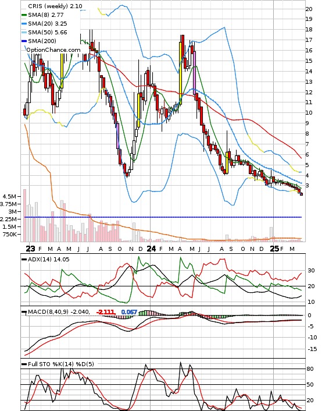This screenshot has width=329, height=411.
Task: Click the red MACD value -2.111
Action: click(x=106, y=312)
